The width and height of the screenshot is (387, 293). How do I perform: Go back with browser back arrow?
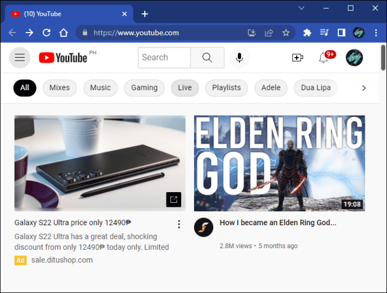click(12, 32)
